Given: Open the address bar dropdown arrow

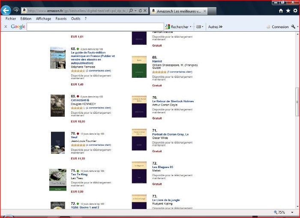Looking at the screenshot, I should [135, 11].
